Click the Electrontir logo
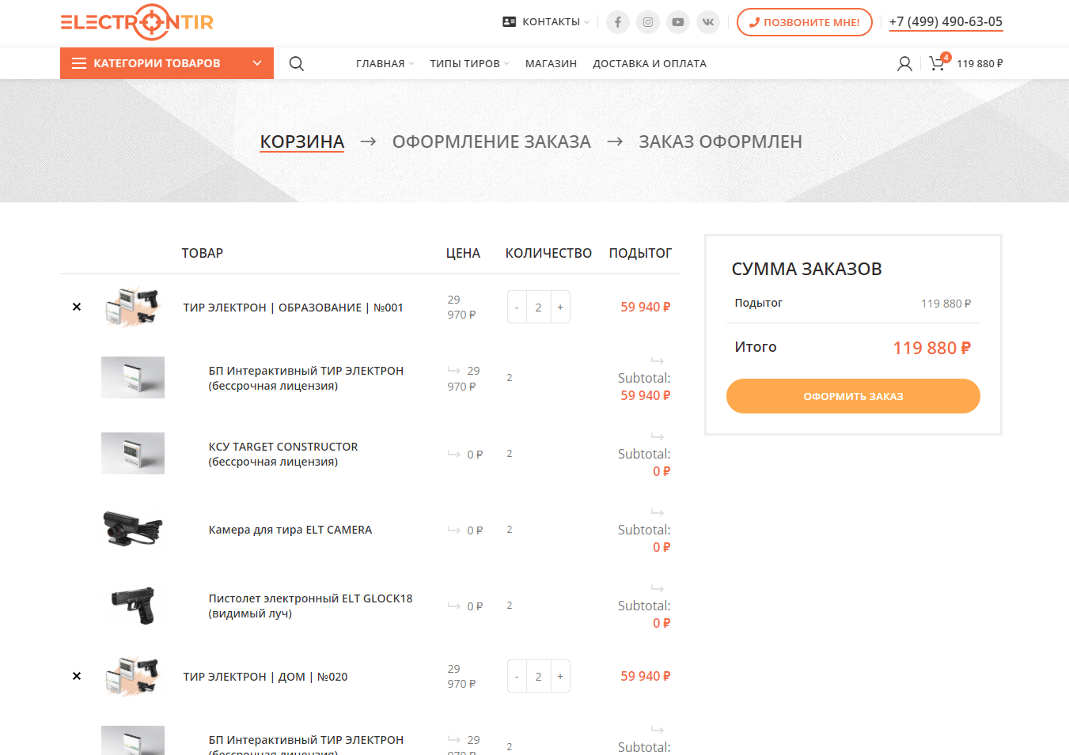 point(137,22)
